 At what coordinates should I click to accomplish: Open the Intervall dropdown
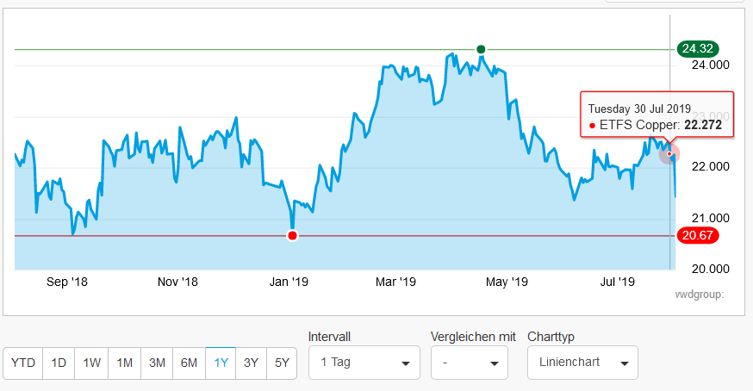tap(364, 363)
